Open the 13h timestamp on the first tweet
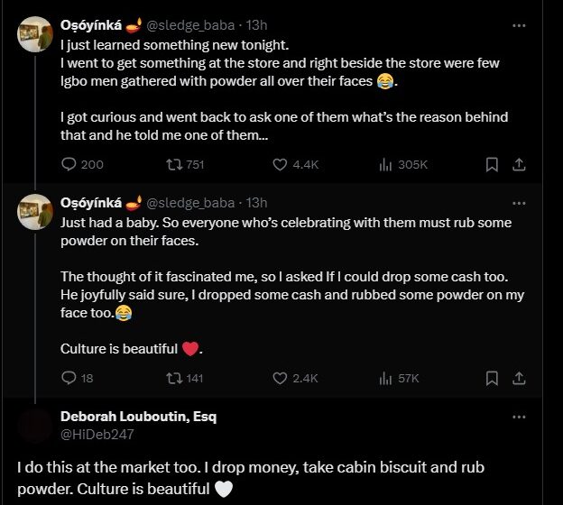Screen dimensions: 563x505 click(257, 26)
